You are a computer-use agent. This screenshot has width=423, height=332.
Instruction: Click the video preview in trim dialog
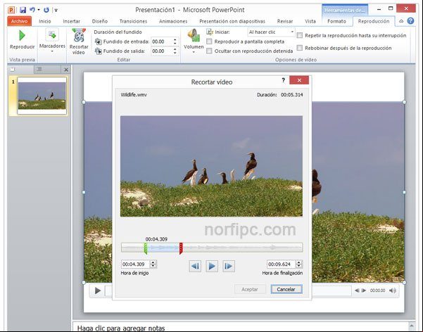[x=211, y=166]
